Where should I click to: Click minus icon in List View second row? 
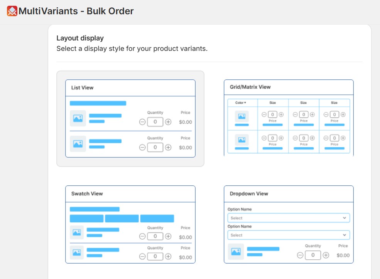click(142, 147)
